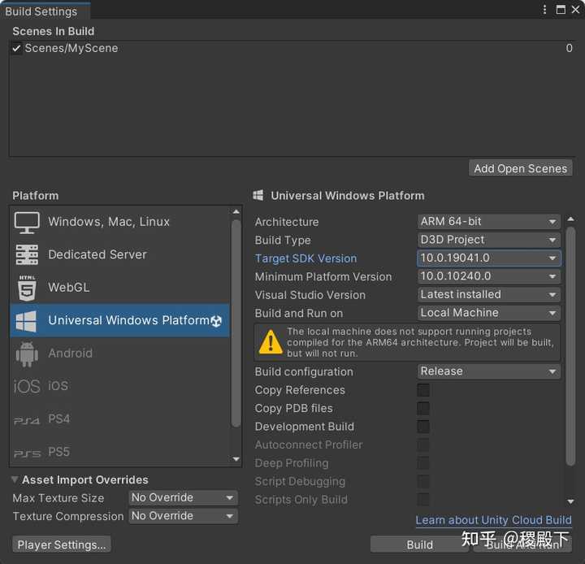This screenshot has height=564, width=585.
Task: Click the yellow warning triangle icon
Action: [x=271, y=342]
